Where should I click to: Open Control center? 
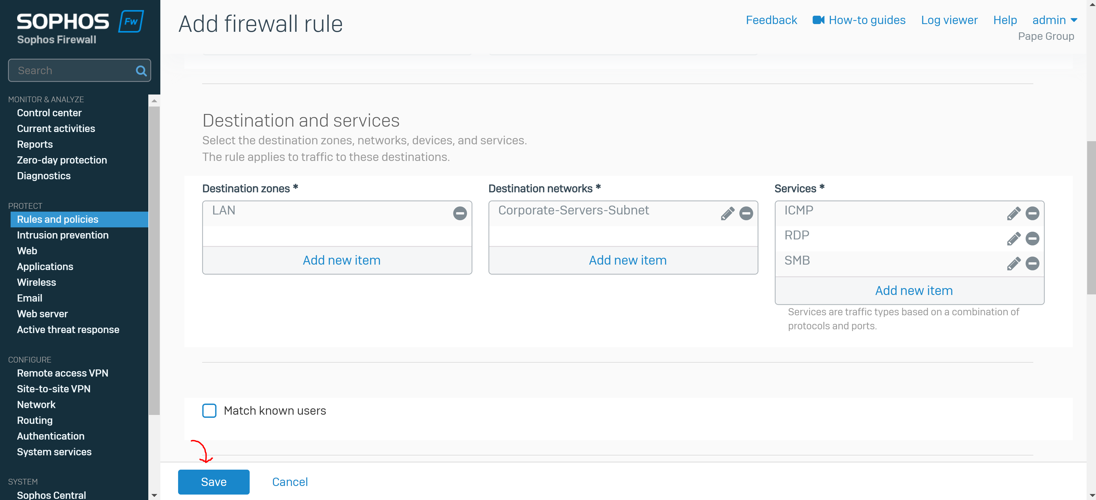coord(49,113)
